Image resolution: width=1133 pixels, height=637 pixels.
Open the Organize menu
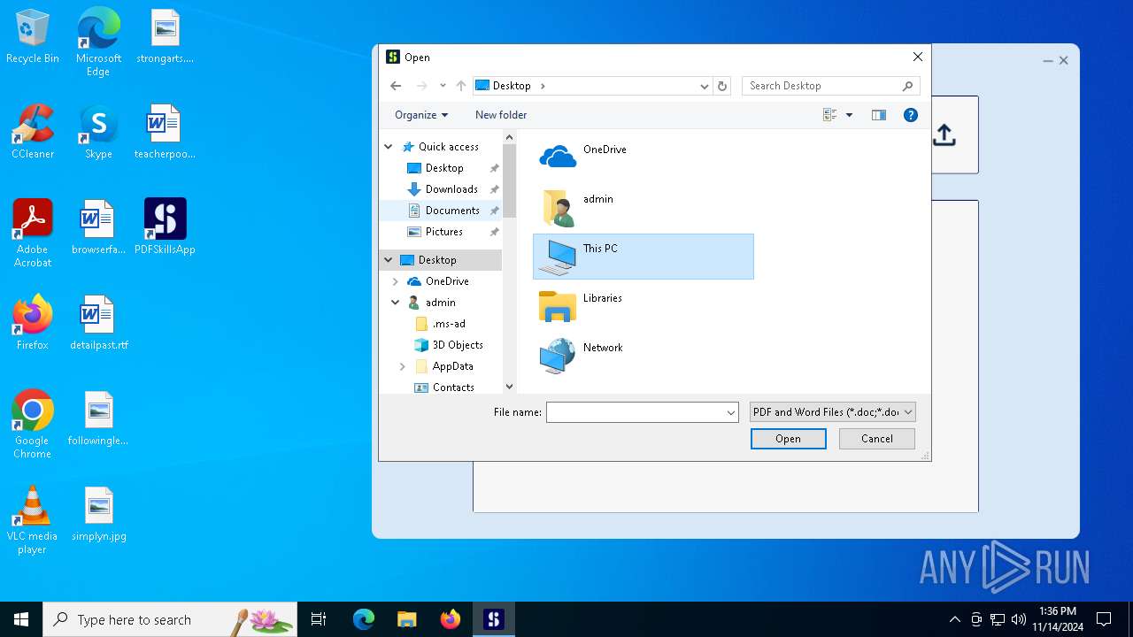420,115
